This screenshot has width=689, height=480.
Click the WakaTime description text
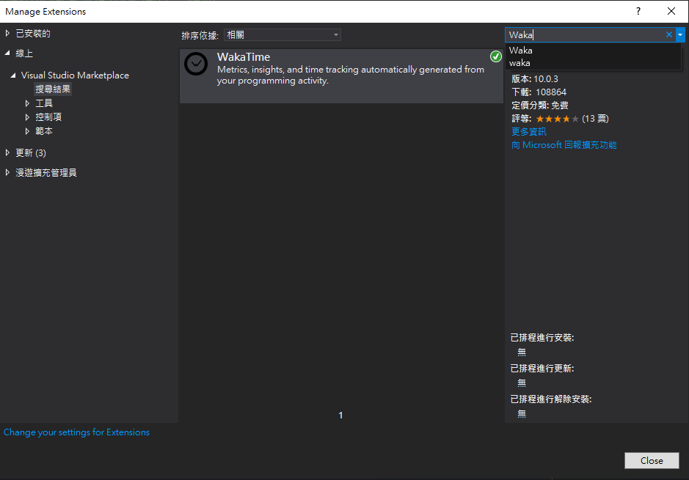point(350,75)
